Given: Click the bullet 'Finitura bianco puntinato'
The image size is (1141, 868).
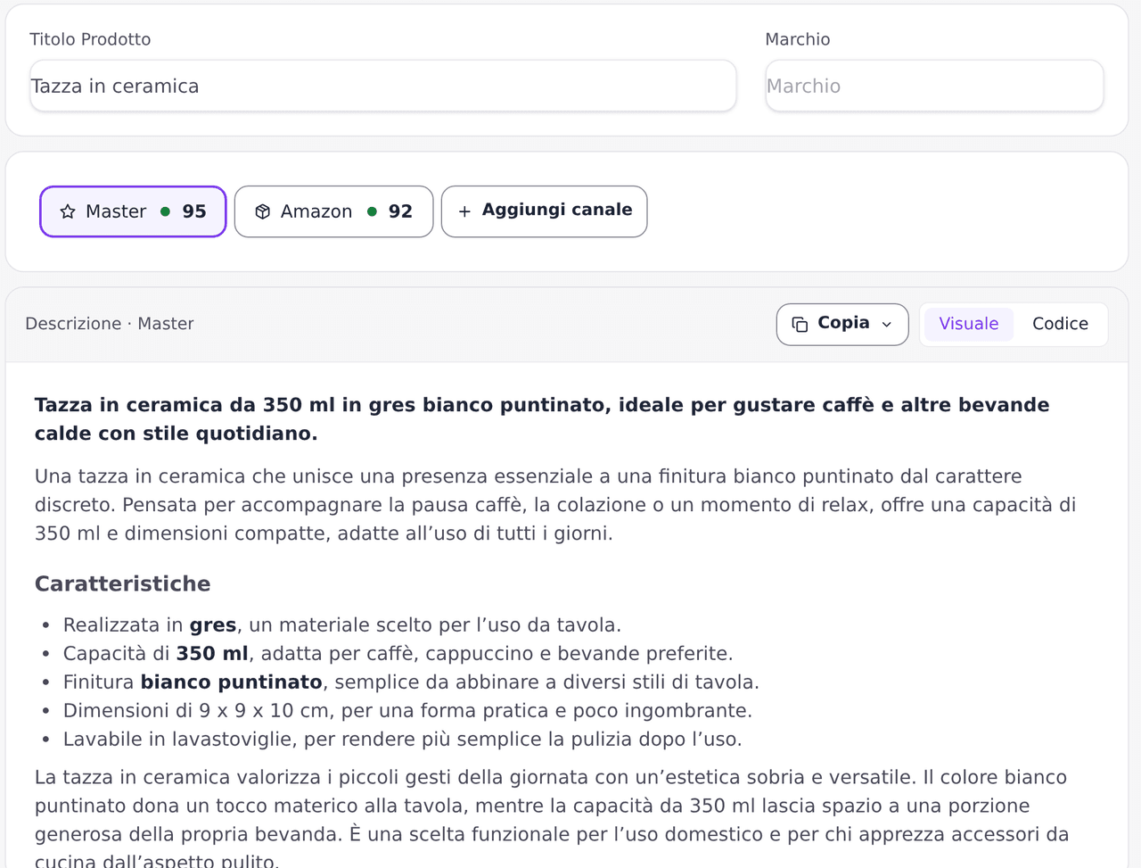Looking at the screenshot, I should coord(411,682).
